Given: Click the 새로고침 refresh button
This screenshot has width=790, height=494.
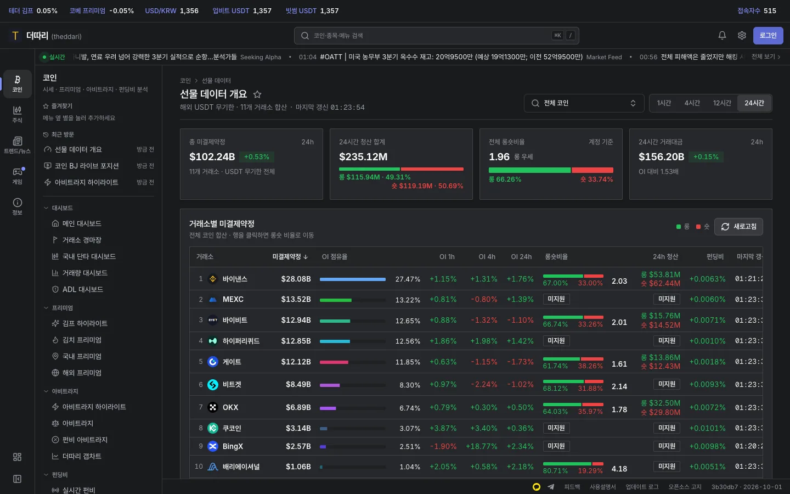Looking at the screenshot, I should tap(738, 227).
